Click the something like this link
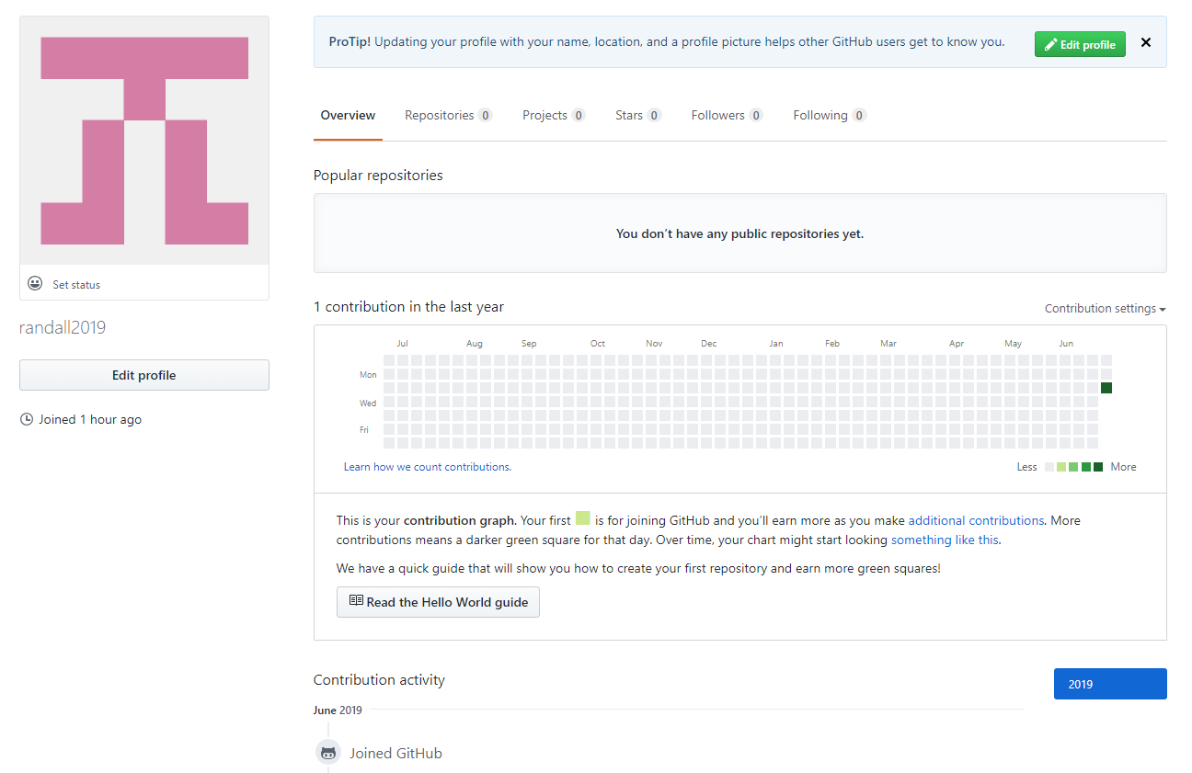 click(945, 540)
